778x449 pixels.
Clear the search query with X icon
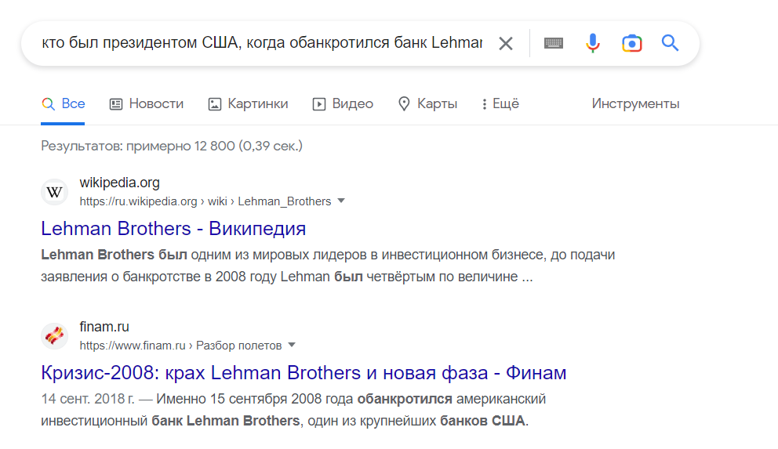click(x=506, y=44)
